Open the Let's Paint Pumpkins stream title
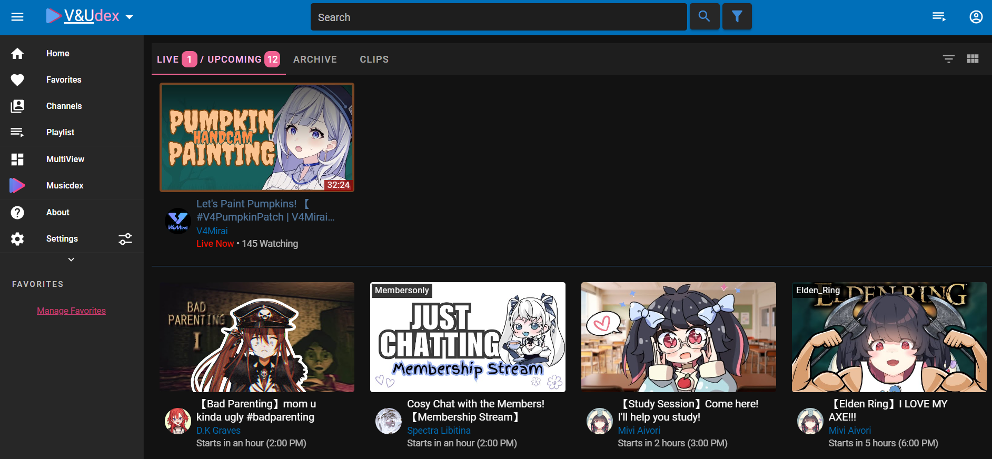Image resolution: width=992 pixels, height=459 pixels. click(x=265, y=211)
